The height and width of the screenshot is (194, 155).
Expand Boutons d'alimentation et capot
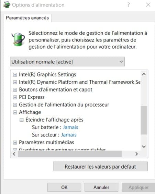click(x=15, y=90)
